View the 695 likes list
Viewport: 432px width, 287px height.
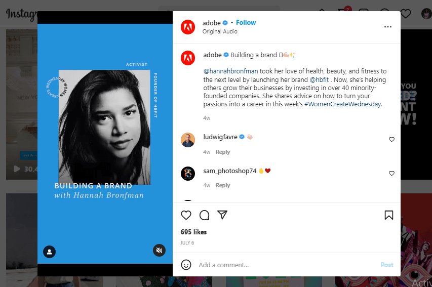[193, 232]
